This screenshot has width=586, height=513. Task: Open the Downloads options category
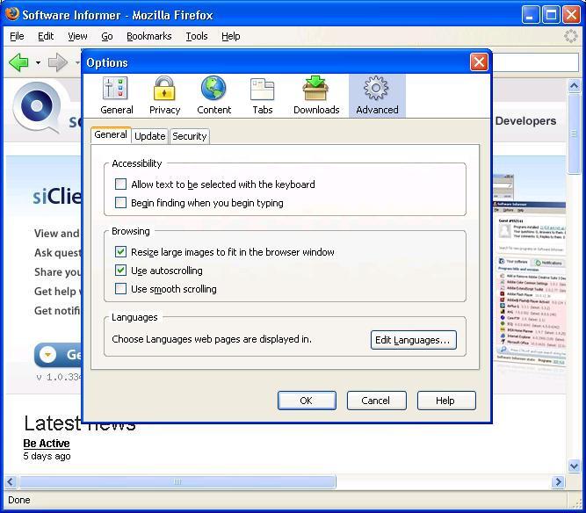[x=316, y=96]
